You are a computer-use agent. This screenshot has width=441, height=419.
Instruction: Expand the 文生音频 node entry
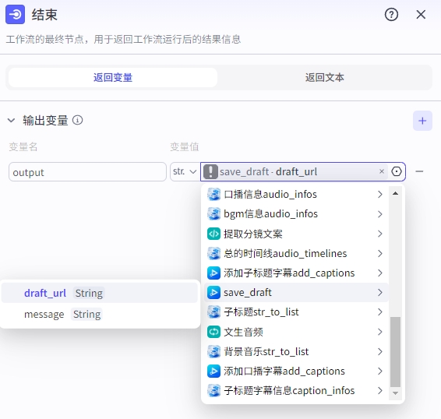point(296,332)
